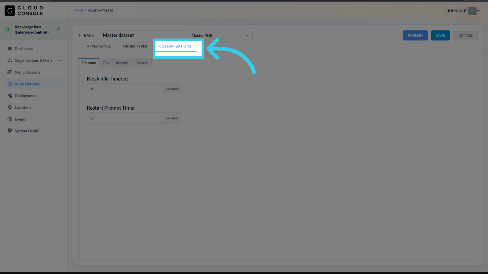Open Events from the sidebar
The image size is (488, 274).
34,119
